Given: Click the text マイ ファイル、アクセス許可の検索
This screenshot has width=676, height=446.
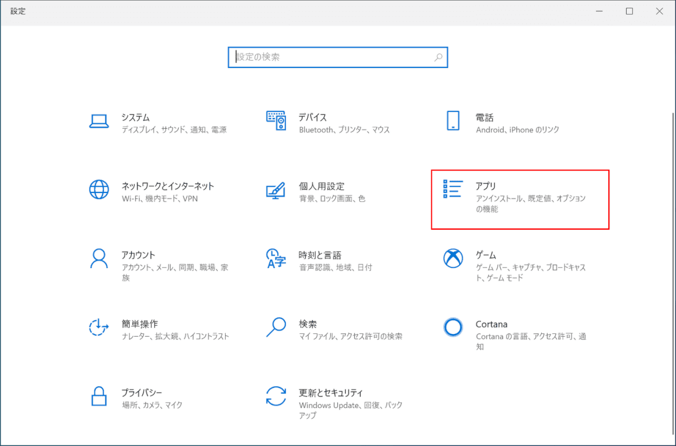Looking at the screenshot, I should point(351,336).
